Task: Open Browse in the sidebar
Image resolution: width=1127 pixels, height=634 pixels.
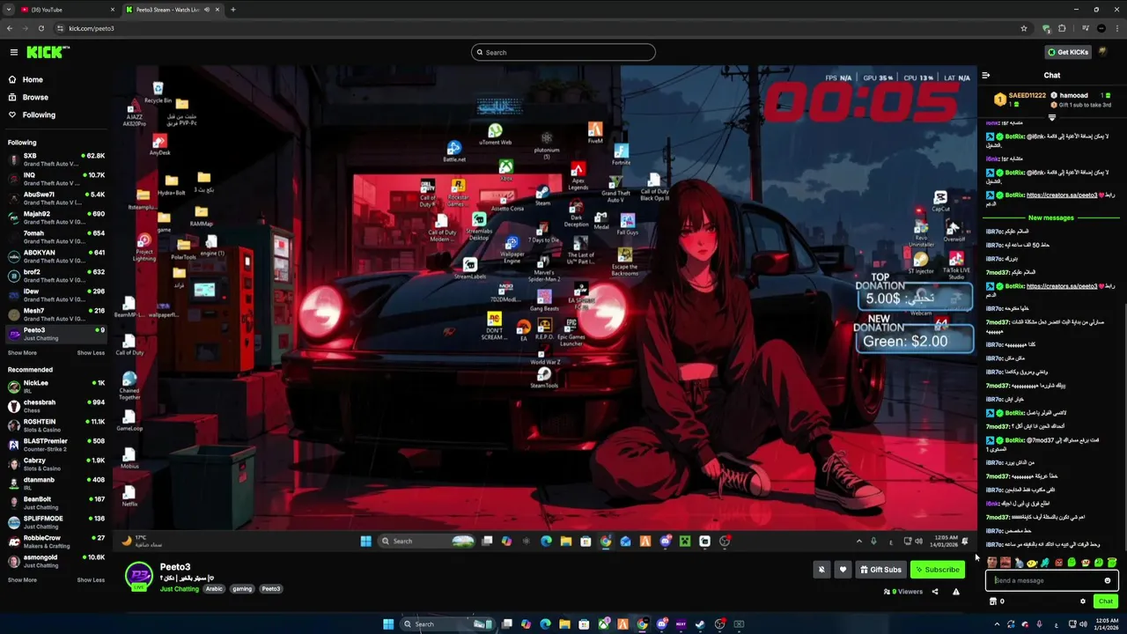Action: [x=35, y=97]
